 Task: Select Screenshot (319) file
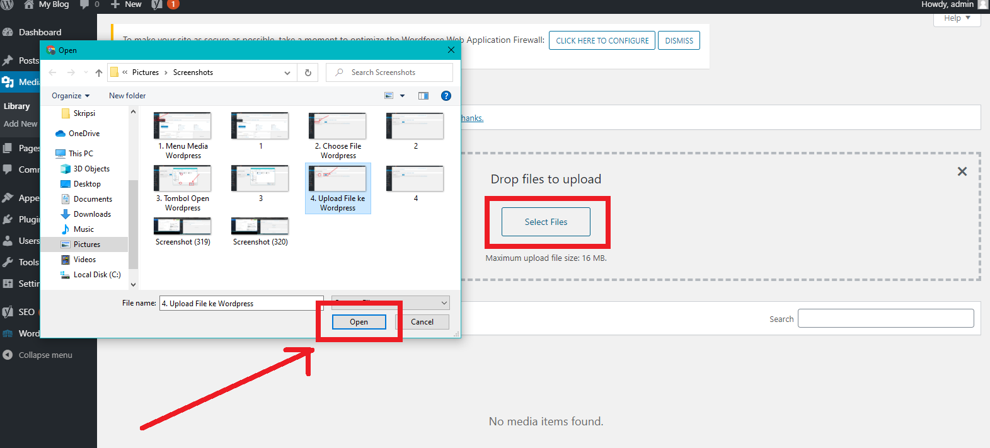(x=183, y=231)
